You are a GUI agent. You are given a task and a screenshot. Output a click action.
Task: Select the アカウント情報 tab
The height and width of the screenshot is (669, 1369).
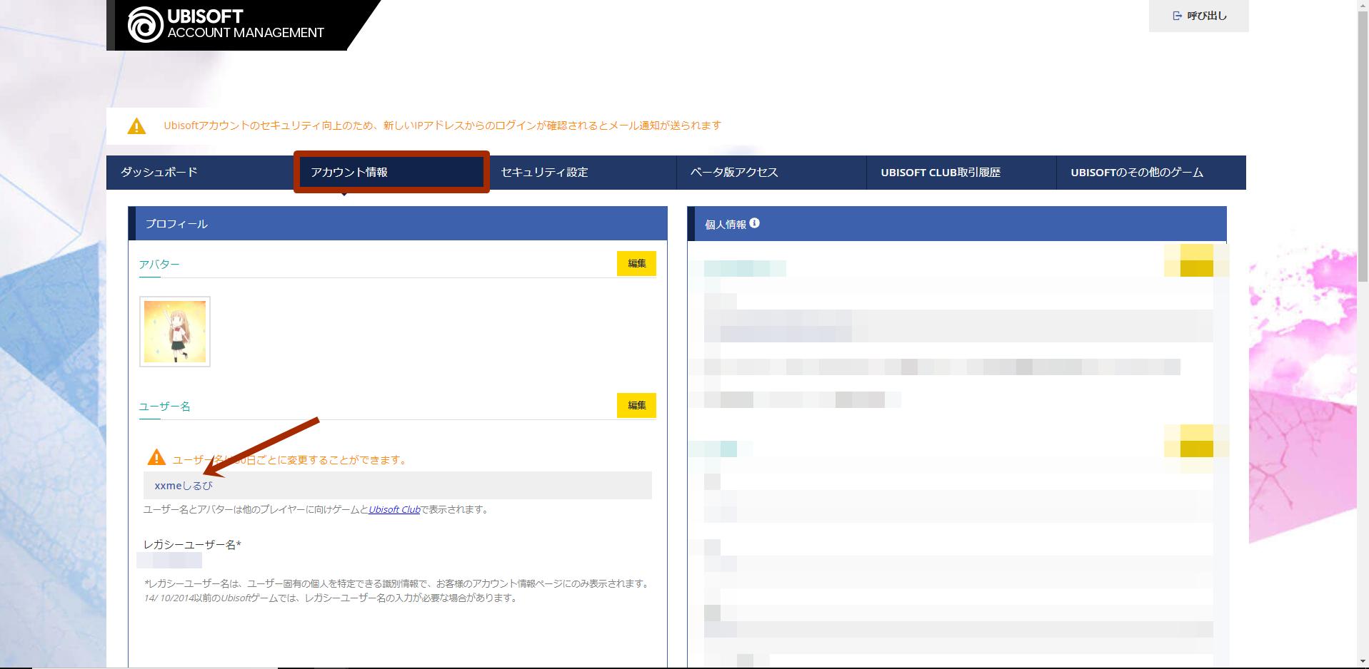point(391,173)
